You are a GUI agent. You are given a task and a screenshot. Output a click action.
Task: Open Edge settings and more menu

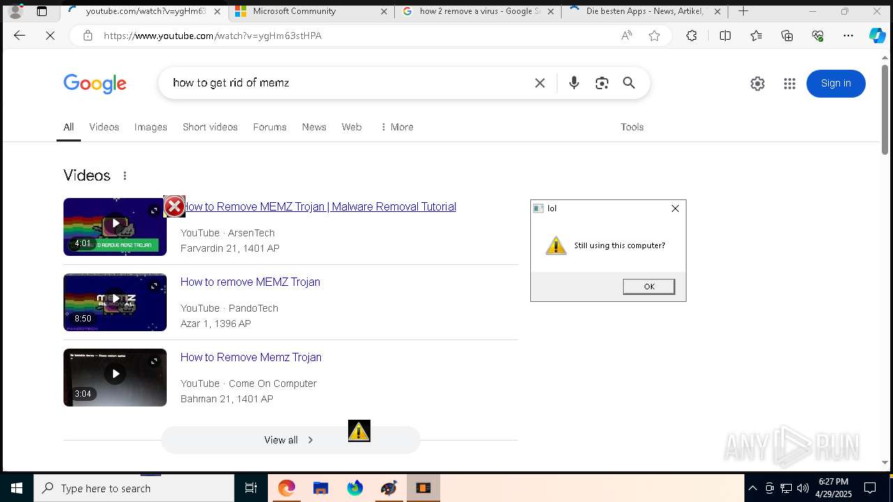[848, 36]
